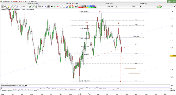Select the ellipse drawing tool
This screenshot has height=95, width=176.
tap(61, 7)
